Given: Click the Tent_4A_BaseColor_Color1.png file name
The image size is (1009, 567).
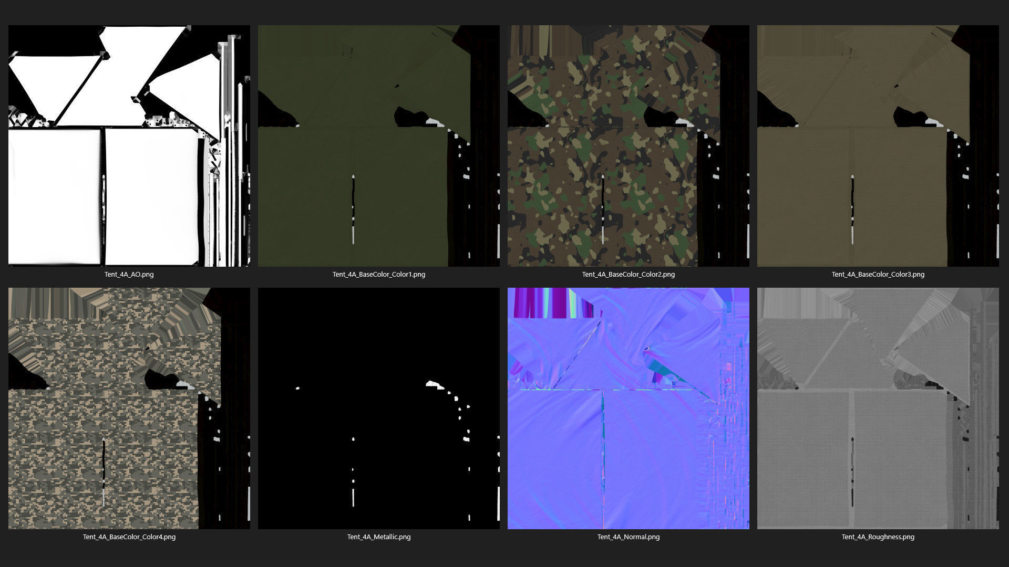Looking at the screenshot, I should point(378,274).
